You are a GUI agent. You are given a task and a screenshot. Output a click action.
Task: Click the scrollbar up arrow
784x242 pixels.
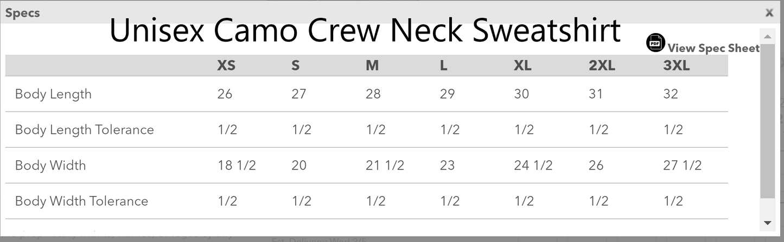[767, 37]
